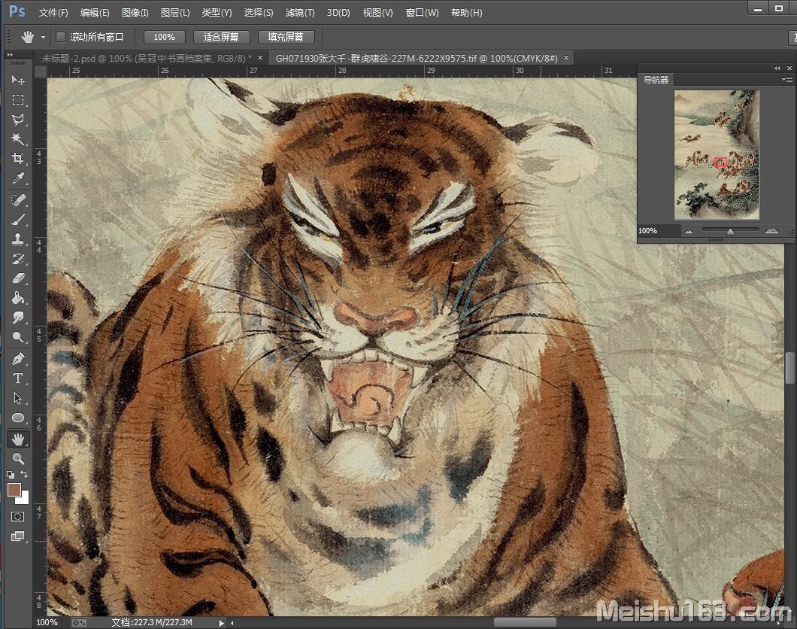
Task: Select the Clone Stamp tool
Action: (18, 239)
